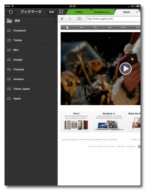
Task: Click the Apple logo in site navigation
Action: pyautogui.click(x=67, y=27)
